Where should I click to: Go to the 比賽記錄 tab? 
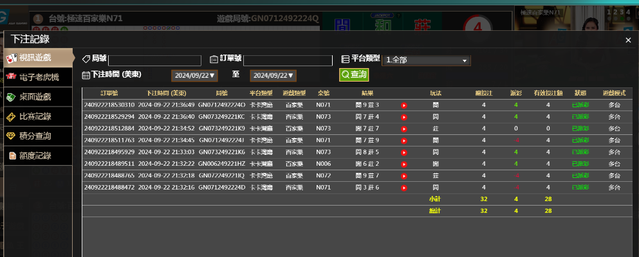pyautogui.click(x=37, y=116)
